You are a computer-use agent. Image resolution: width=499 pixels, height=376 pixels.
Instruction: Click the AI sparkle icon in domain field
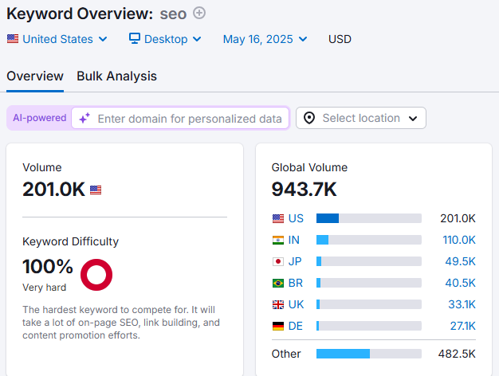84,118
